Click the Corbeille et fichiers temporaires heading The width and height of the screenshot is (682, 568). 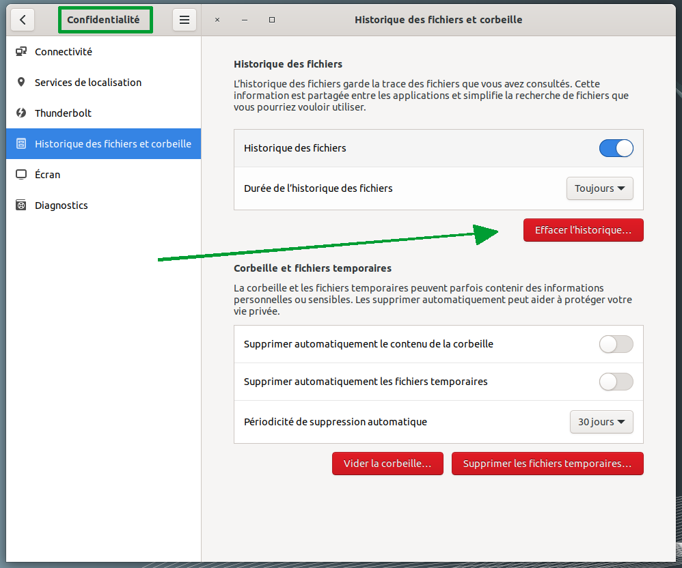click(x=312, y=268)
